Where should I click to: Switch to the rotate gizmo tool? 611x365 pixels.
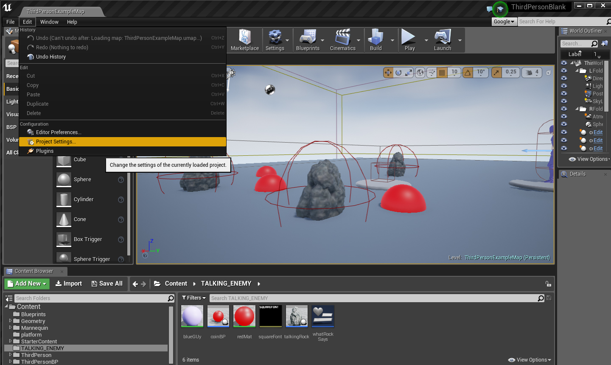coord(398,73)
